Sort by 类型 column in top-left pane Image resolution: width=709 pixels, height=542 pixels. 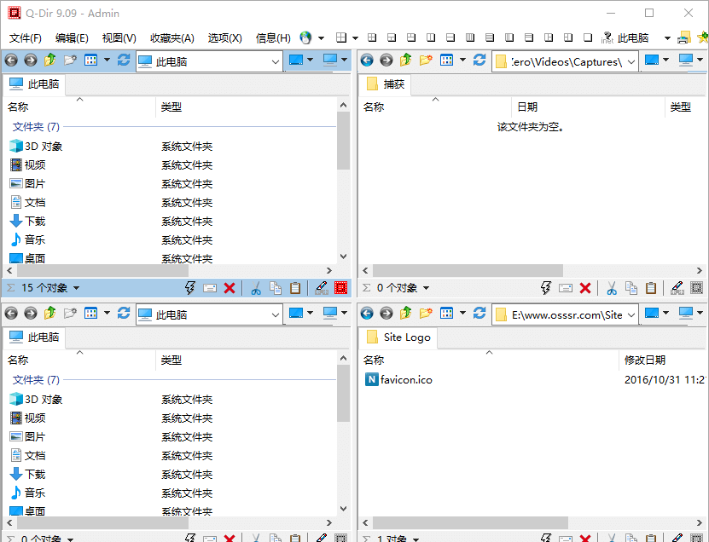pos(247,107)
